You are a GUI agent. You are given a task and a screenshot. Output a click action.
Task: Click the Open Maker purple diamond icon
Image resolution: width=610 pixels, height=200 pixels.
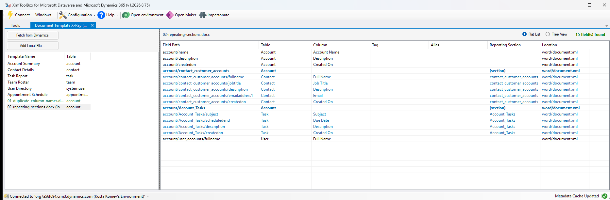click(170, 15)
